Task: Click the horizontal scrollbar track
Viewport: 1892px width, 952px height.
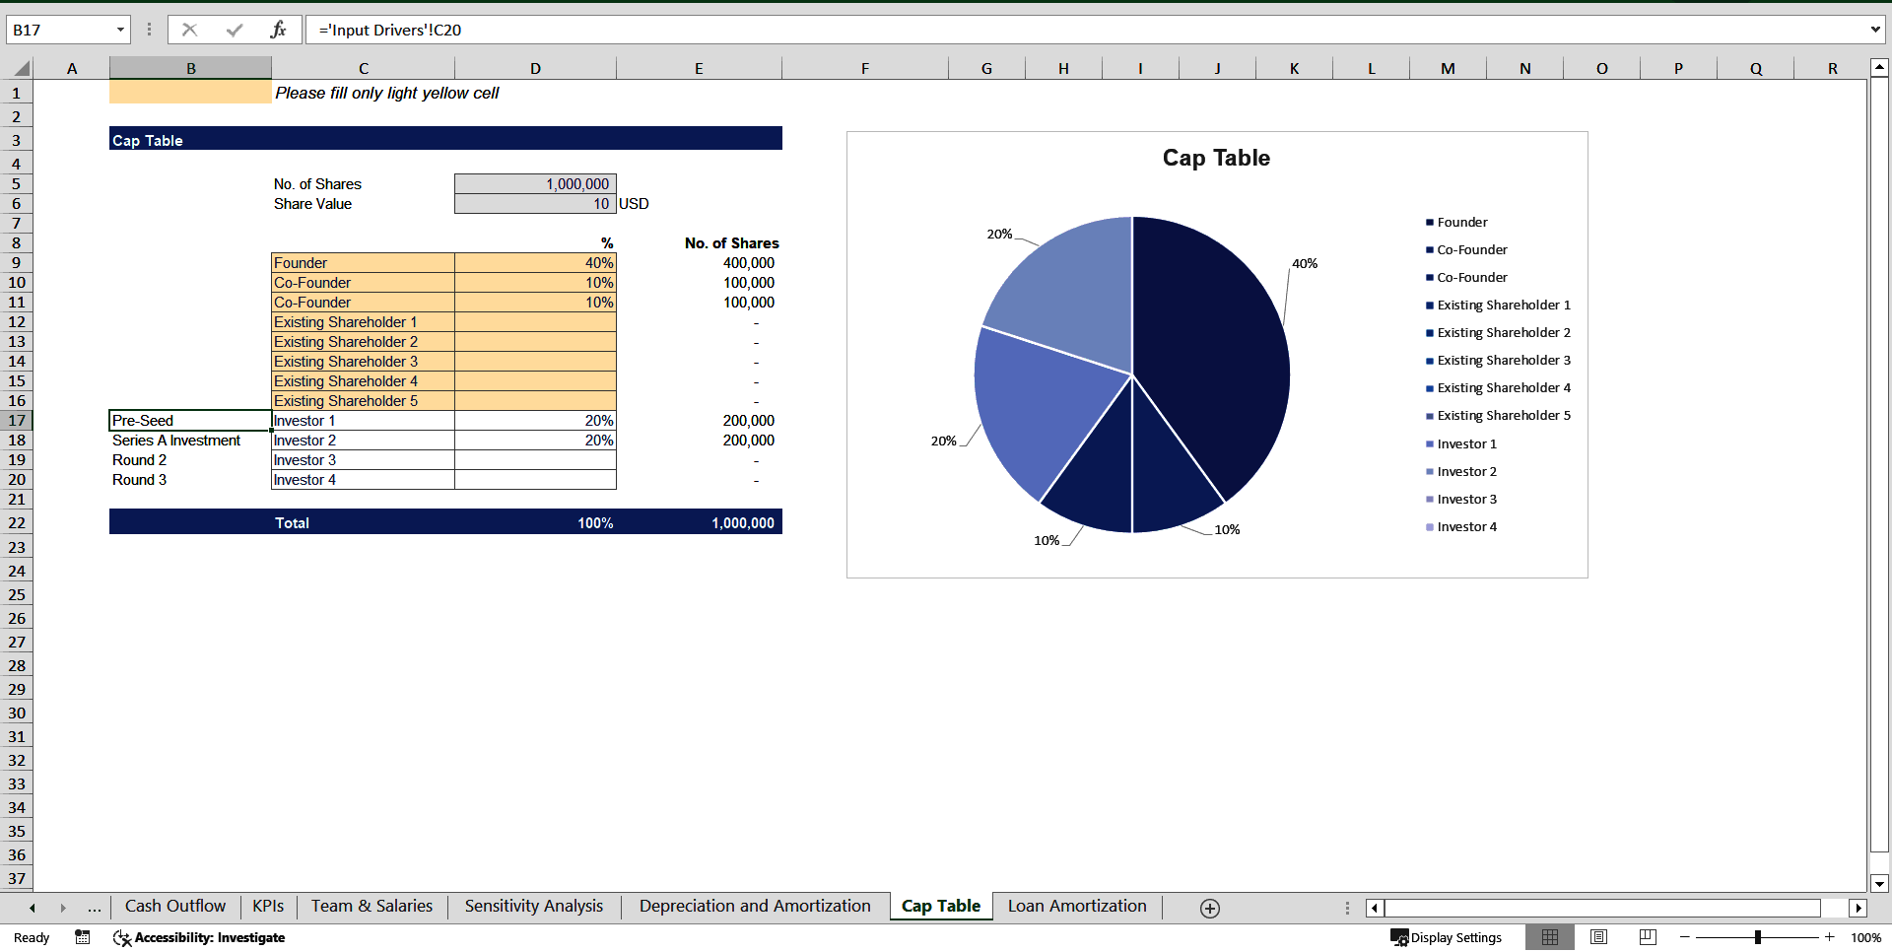Action: 1601,908
